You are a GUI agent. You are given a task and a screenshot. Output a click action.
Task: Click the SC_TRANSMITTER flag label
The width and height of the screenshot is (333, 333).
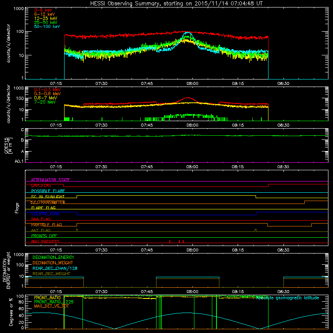tap(48, 202)
